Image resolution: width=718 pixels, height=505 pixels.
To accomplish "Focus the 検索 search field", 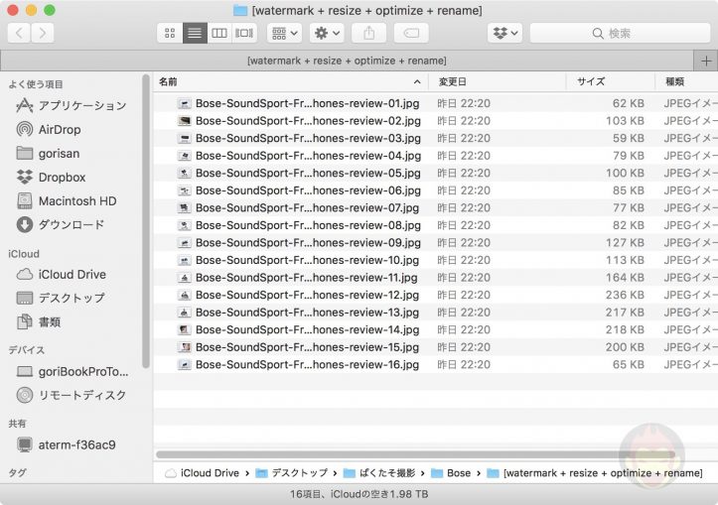I will 620,33.
